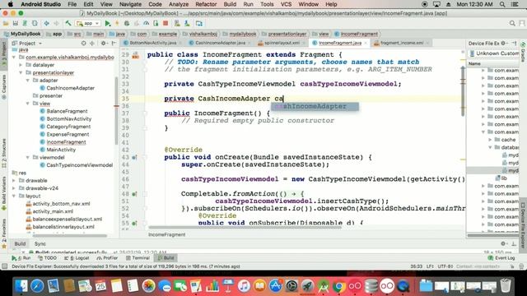Click the red Stop icon in toolbar
This screenshot has height=296, width=527.
pos(166,24)
